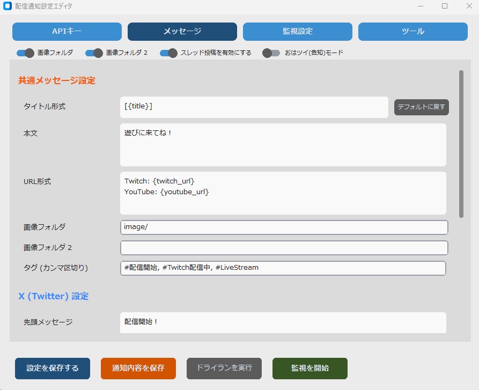Click the タイトル形式 input field

coord(254,107)
